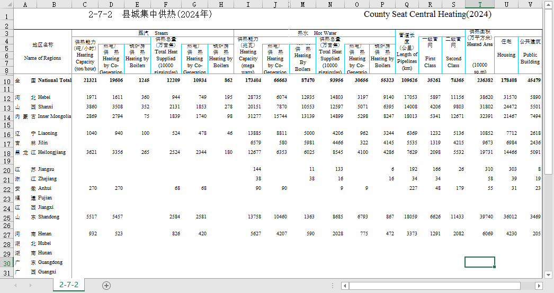Viewport: 554px width, 293px height.
Task: Select column C header
Action: click(85, 4)
